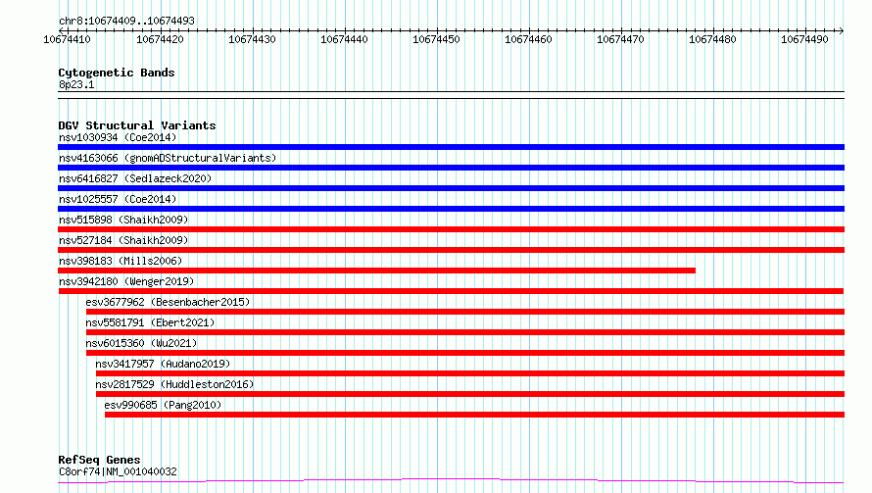The height and width of the screenshot is (493, 872).
Task: Open variant nsv527184 (Shaikh2009) label
Action: pos(123,240)
